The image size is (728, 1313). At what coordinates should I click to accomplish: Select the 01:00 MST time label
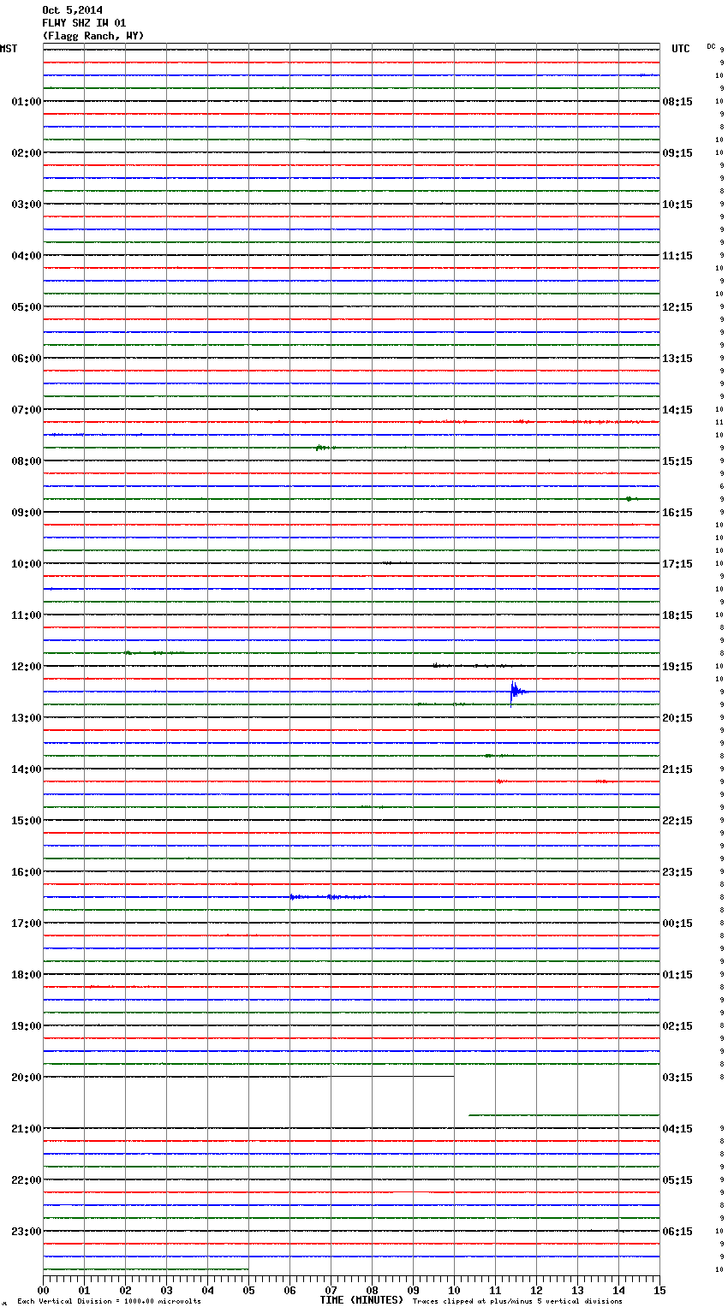[x=26, y=102]
